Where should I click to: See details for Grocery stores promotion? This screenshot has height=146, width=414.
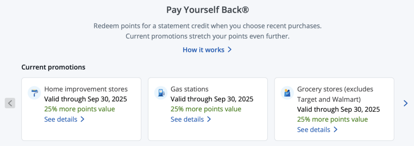pos(317,130)
